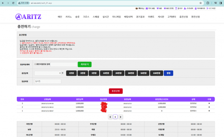This screenshot has height=137, width=224.
Task: Click the '23:55 ~ 00:35' time cell
Action: [60, 130]
